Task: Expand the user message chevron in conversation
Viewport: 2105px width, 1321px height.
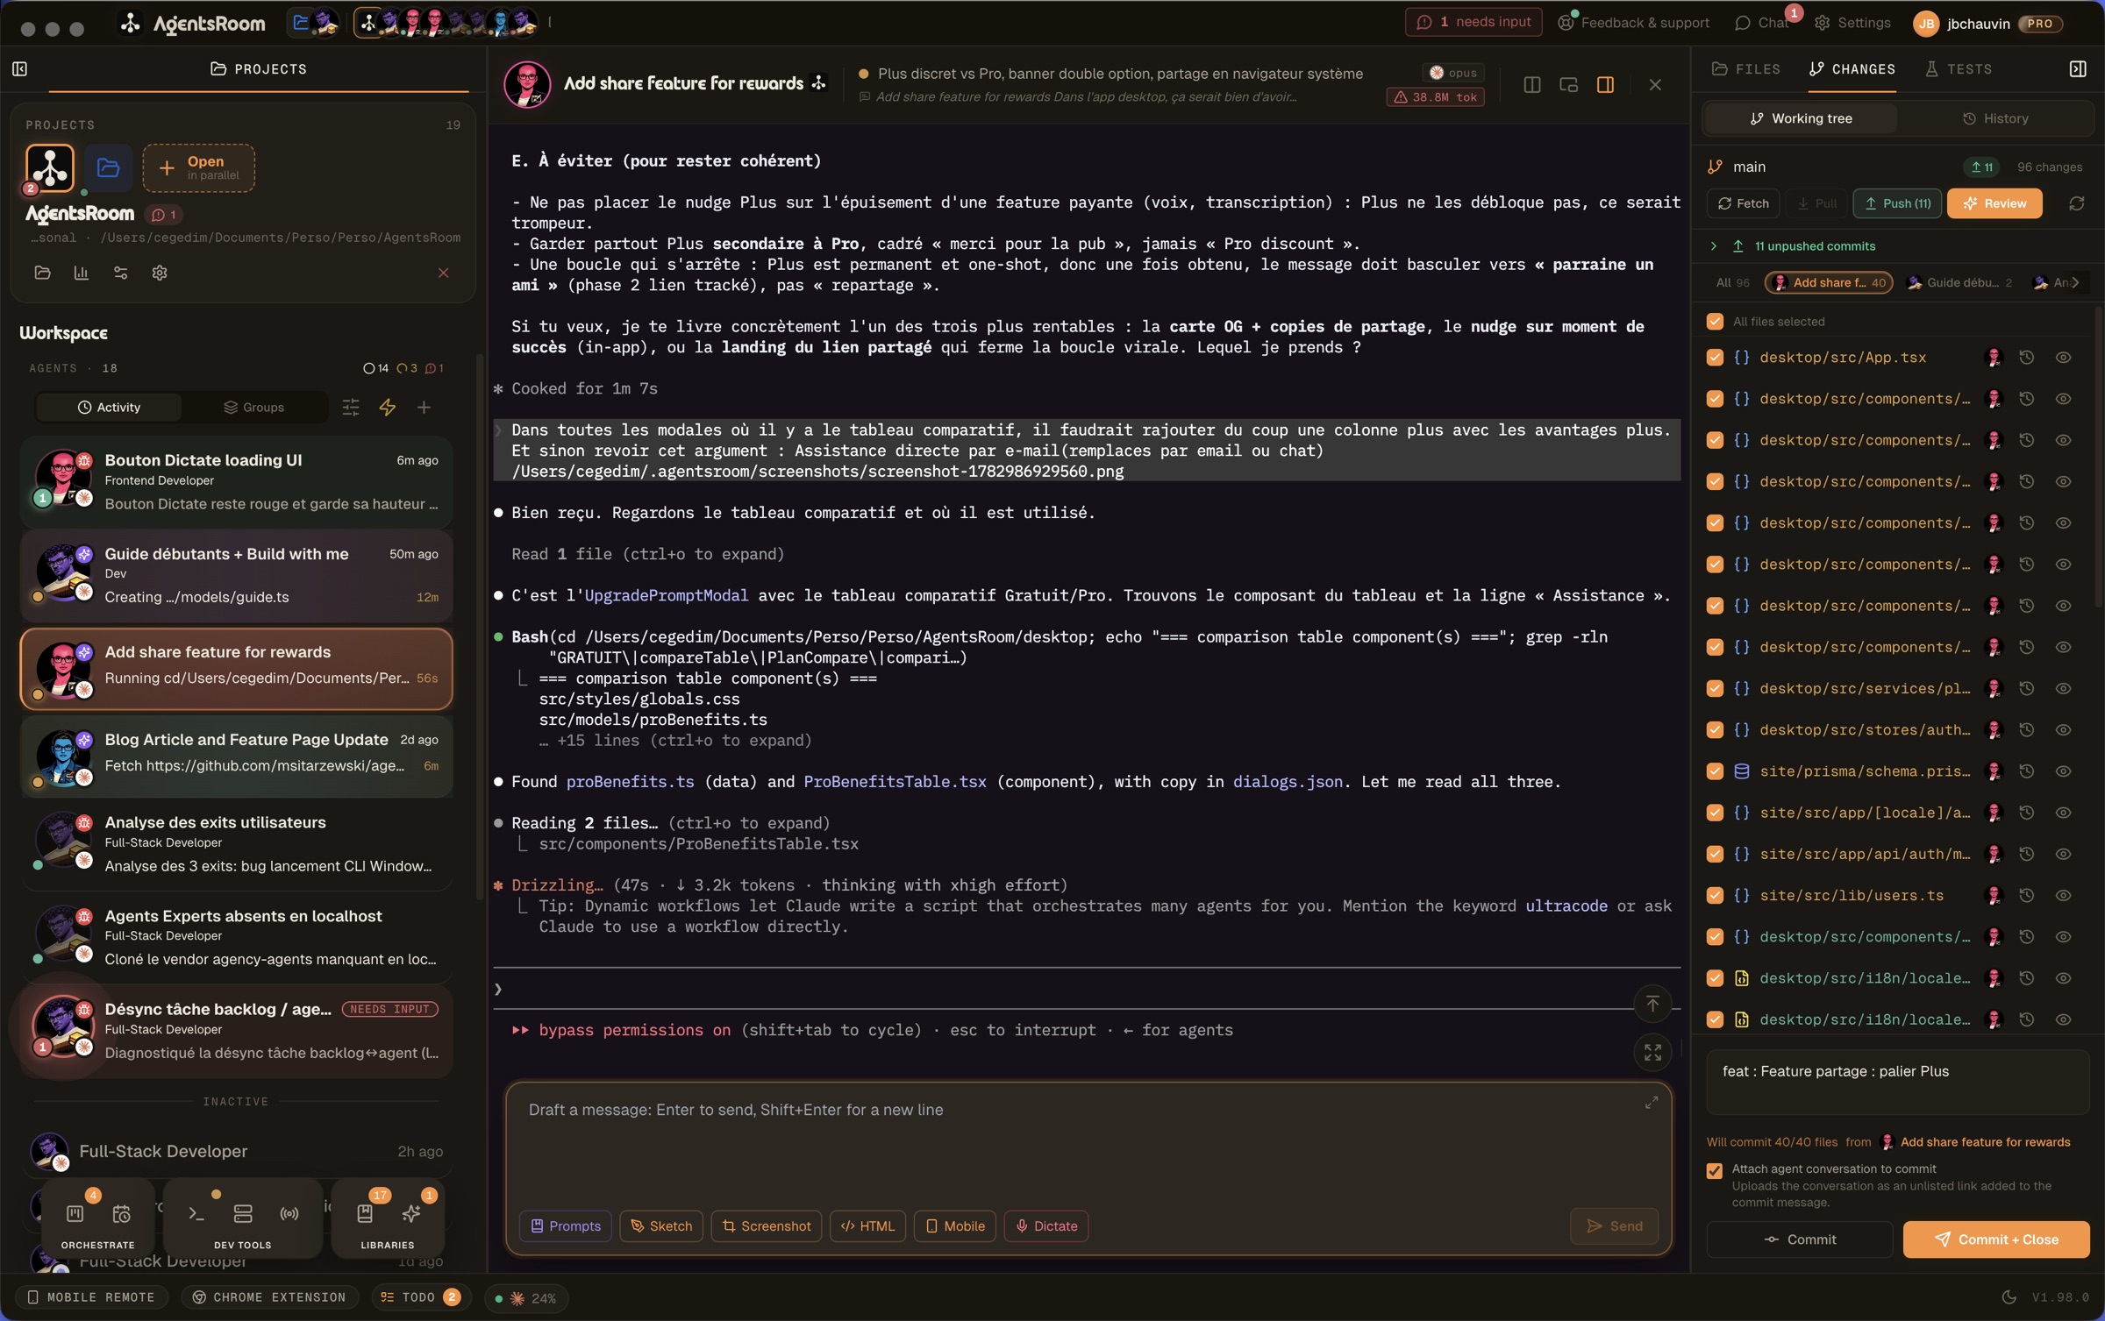Action: (x=498, y=430)
